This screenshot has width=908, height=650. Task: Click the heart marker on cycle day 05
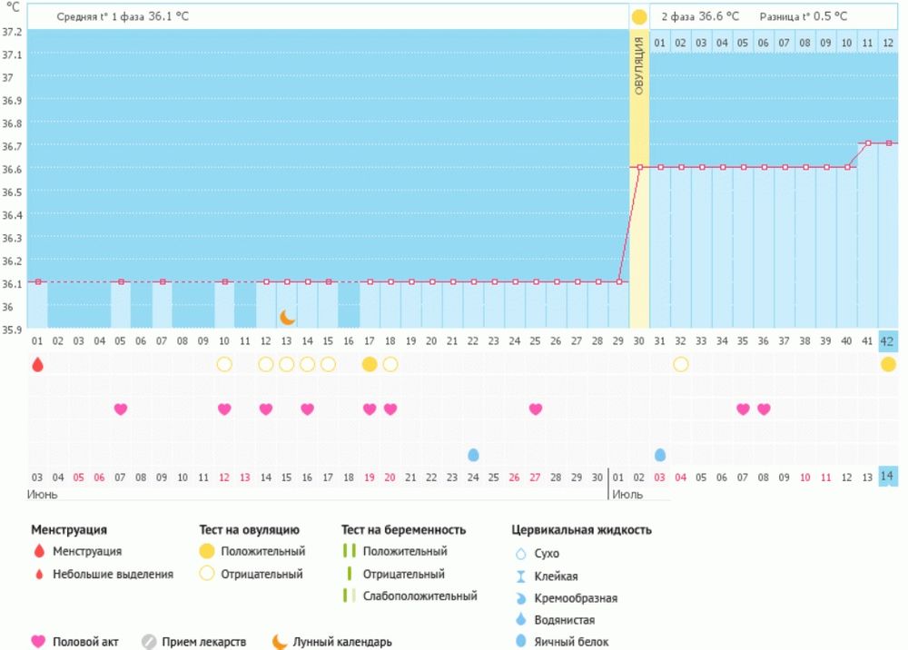(121, 409)
